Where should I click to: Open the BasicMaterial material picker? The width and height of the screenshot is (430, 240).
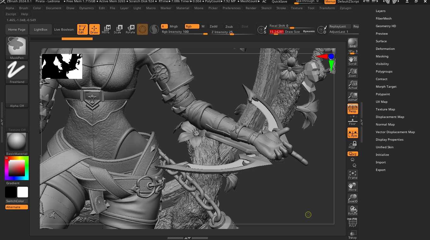coord(17,144)
